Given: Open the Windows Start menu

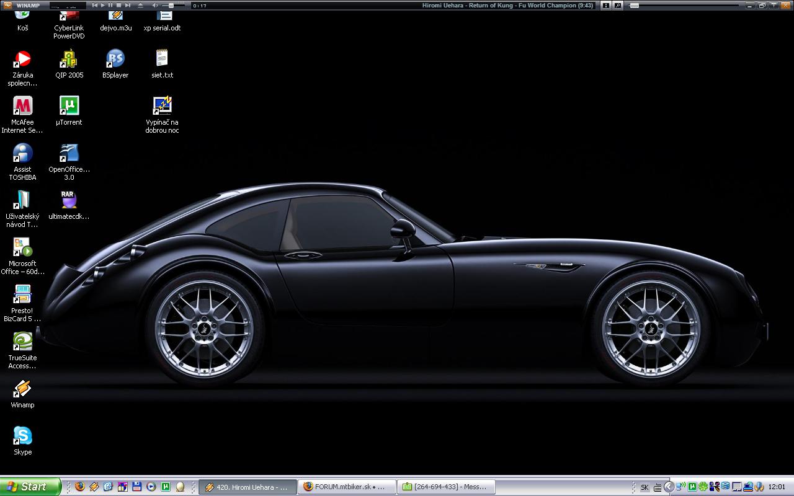Looking at the screenshot, I should [x=30, y=487].
